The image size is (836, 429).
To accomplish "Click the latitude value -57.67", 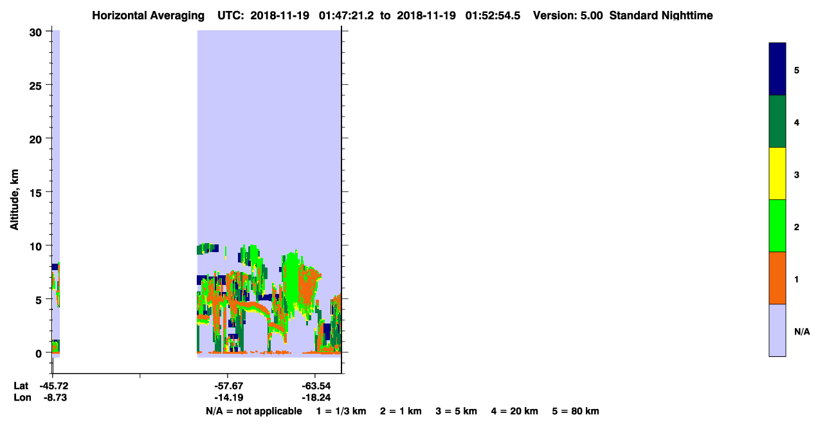I will click(x=228, y=386).
